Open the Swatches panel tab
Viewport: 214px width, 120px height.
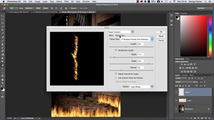click(x=184, y=13)
